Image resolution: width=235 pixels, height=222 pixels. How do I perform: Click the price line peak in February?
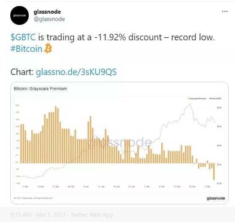190,104
